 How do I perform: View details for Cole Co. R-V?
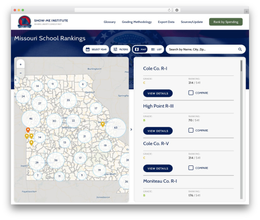158,169
